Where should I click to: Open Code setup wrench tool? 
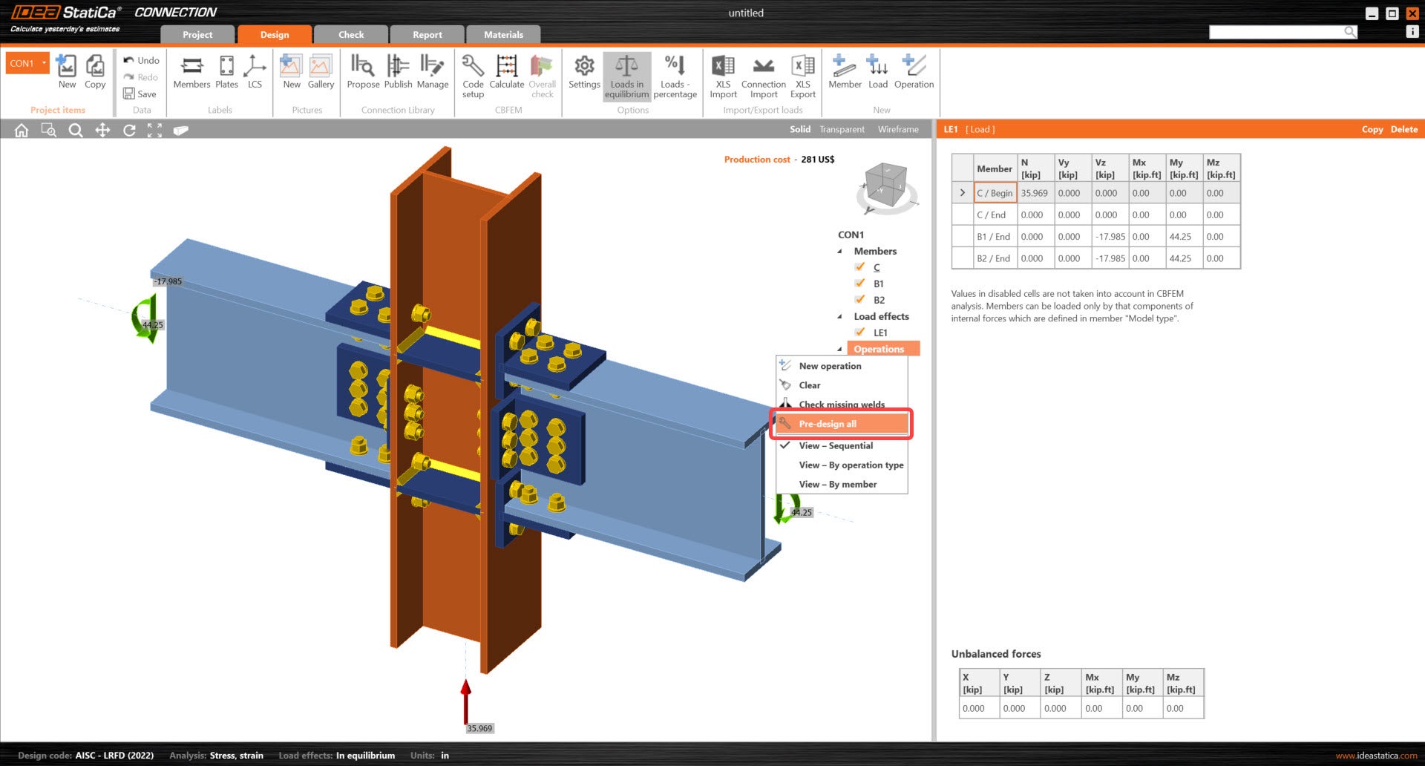473,74
